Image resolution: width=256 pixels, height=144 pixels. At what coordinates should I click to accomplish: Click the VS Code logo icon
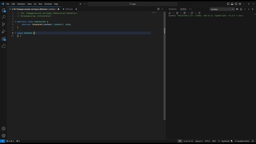(x=3, y=4)
